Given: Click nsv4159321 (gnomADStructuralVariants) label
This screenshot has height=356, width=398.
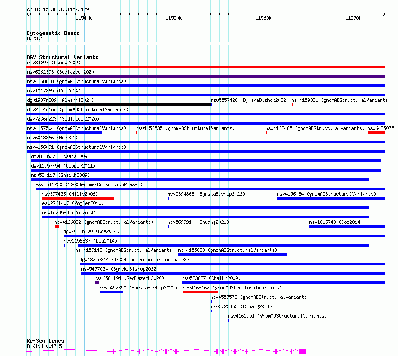Looking at the screenshot, I should point(341,100).
